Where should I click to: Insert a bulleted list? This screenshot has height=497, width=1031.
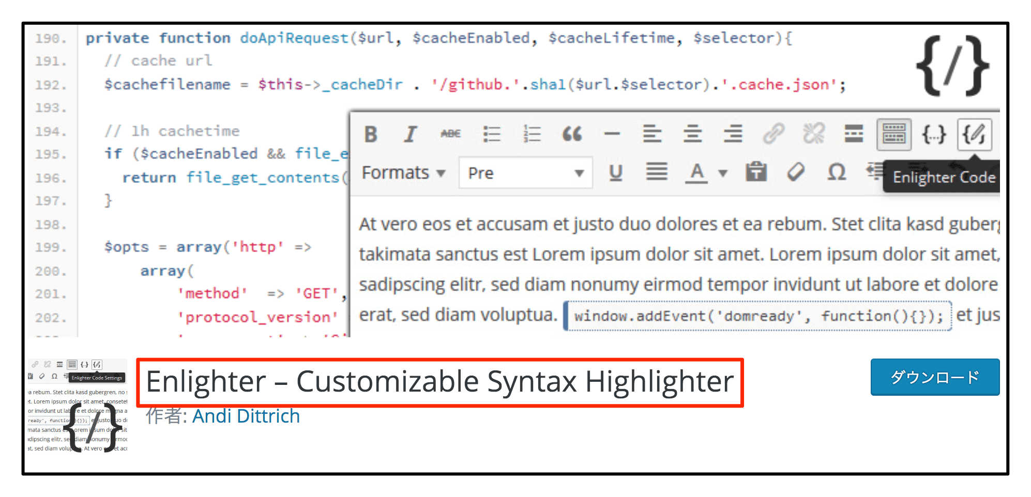click(x=491, y=134)
